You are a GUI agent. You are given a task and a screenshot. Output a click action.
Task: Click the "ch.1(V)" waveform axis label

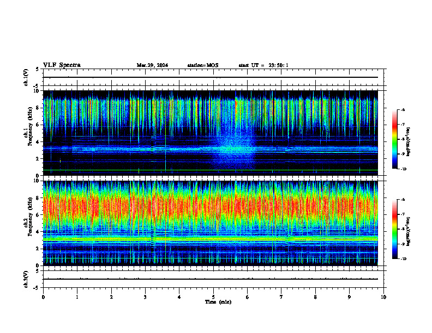(x=26, y=77)
